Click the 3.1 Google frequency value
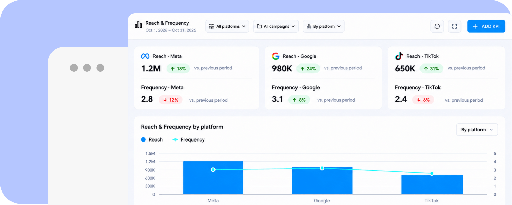The image size is (512, 205). point(277,99)
